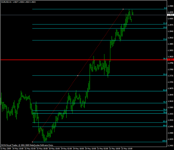Select the Fibonacci midpoint anchor handle on the trendline
Screen dimensions: 174x150
(78, 75)
